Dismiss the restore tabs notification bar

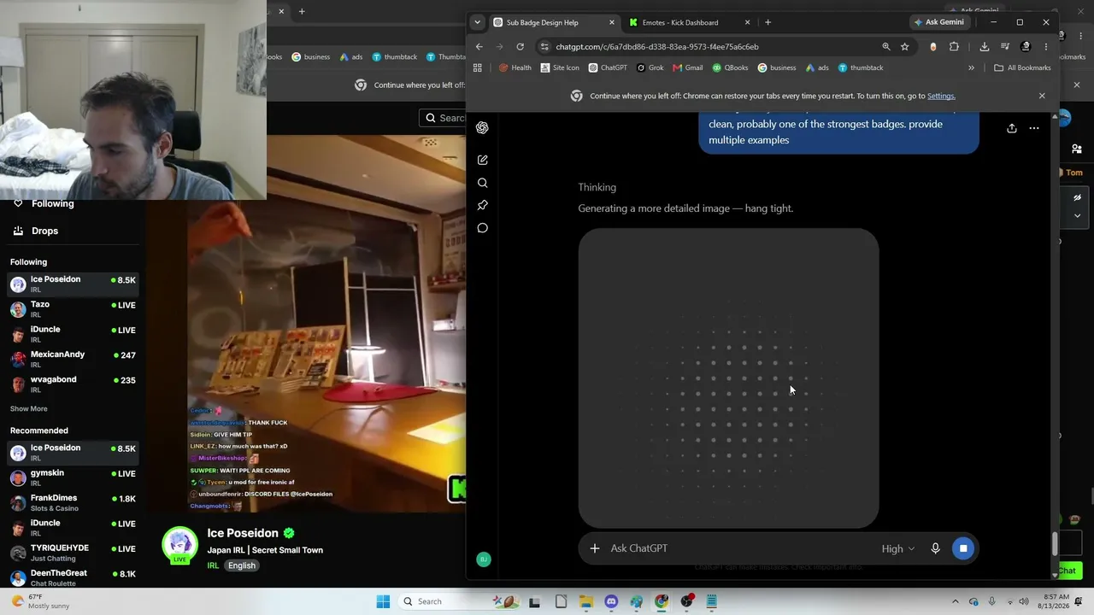point(1042,96)
